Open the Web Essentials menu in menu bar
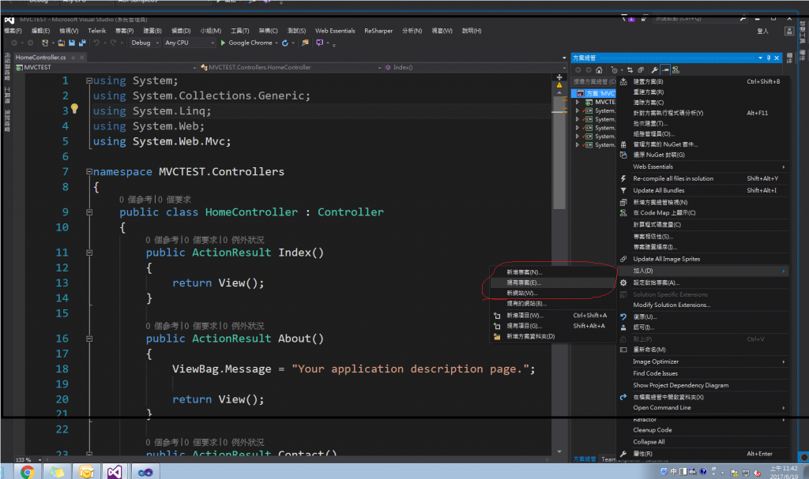The height and width of the screenshot is (479, 809). [335, 31]
